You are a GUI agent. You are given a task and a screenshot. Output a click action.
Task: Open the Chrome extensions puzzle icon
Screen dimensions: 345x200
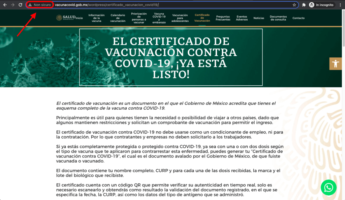303,5
